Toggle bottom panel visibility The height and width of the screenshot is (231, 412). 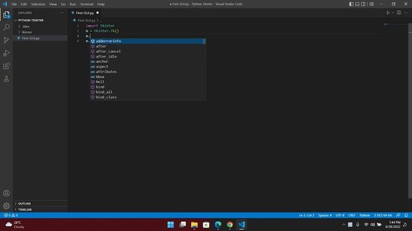(x=357, y=4)
